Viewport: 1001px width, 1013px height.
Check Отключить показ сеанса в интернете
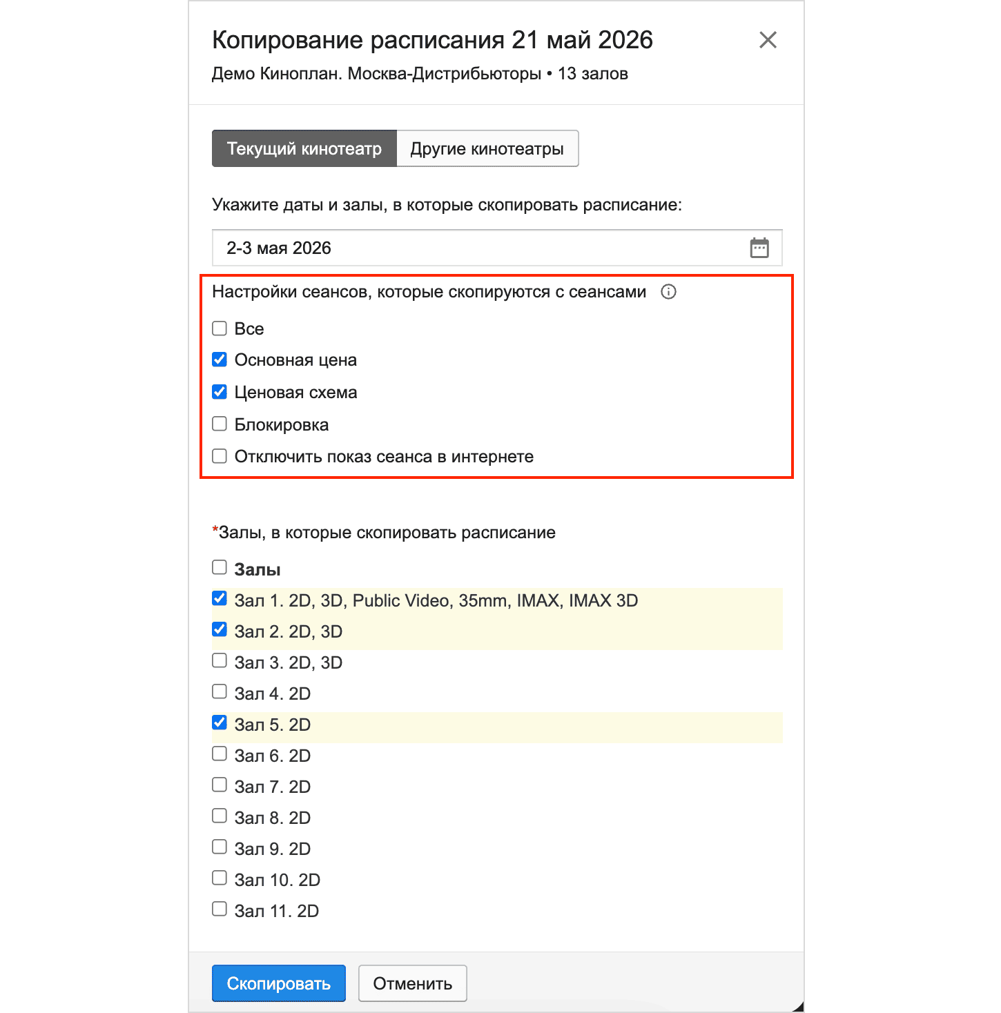[220, 455]
